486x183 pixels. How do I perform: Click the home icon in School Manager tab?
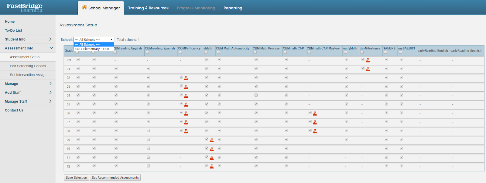click(84, 7)
